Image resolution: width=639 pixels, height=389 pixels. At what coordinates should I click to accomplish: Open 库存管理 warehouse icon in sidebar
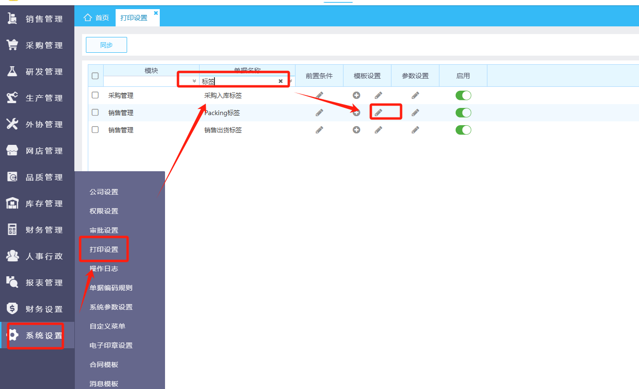(x=12, y=203)
